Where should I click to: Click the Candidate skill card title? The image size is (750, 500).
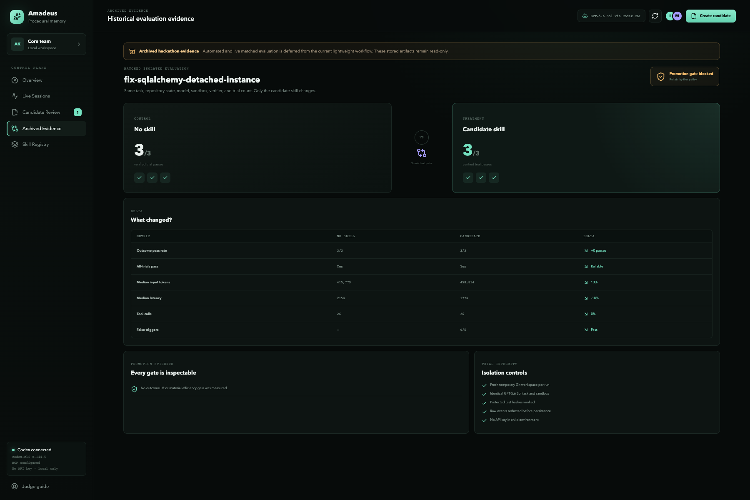[483, 129]
